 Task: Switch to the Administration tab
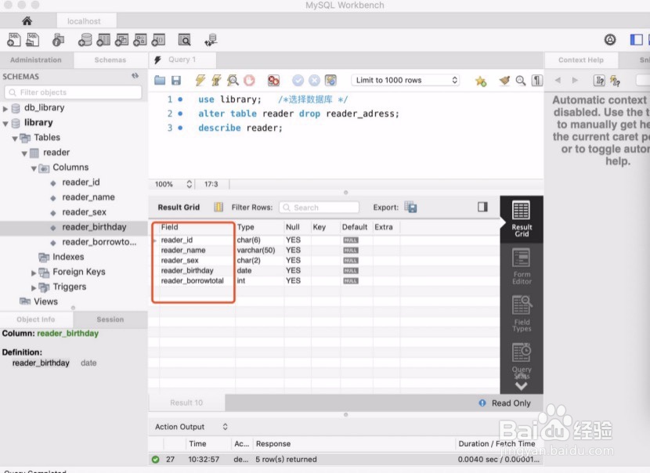coord(36,60)
